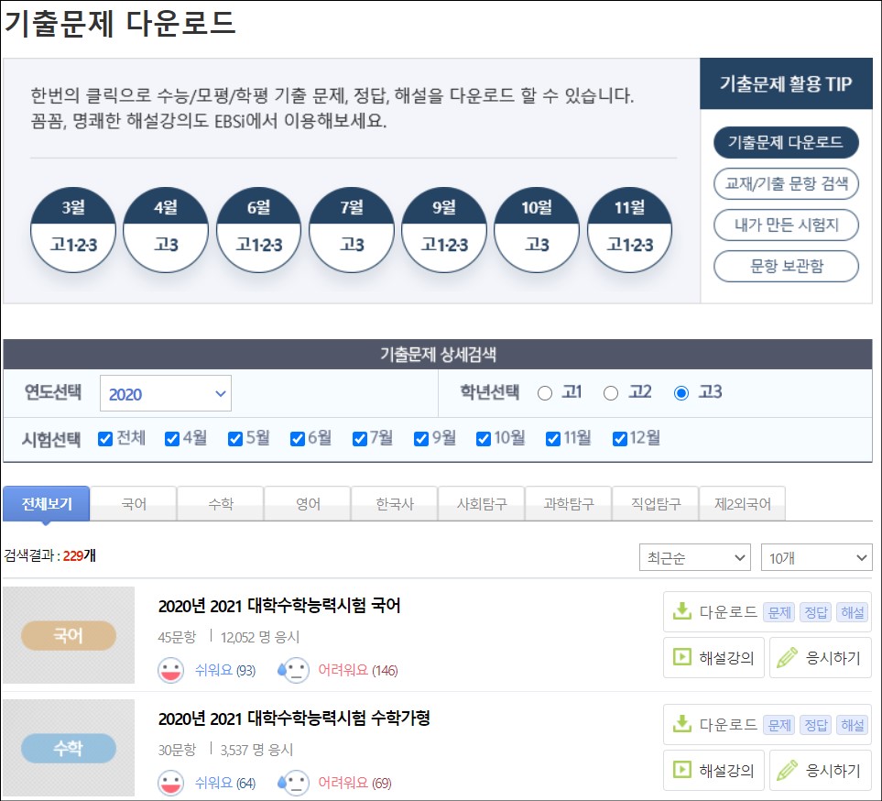Image resolution: width=882 pixels, height=801 pixels.
Task: Open the 최근순 sort dropdown
Action: click(x=694, y=557)
